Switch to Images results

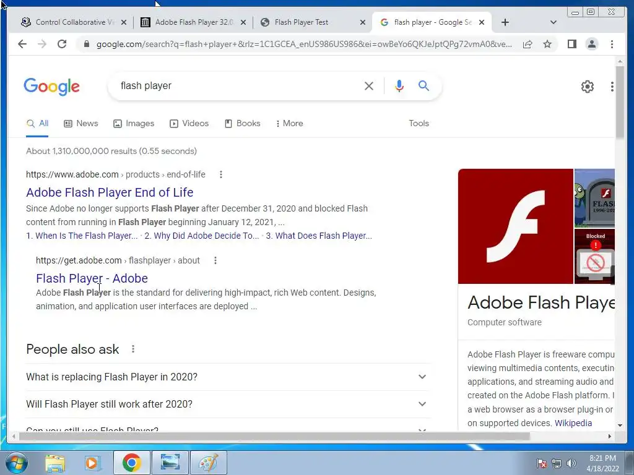coord(134,124)
